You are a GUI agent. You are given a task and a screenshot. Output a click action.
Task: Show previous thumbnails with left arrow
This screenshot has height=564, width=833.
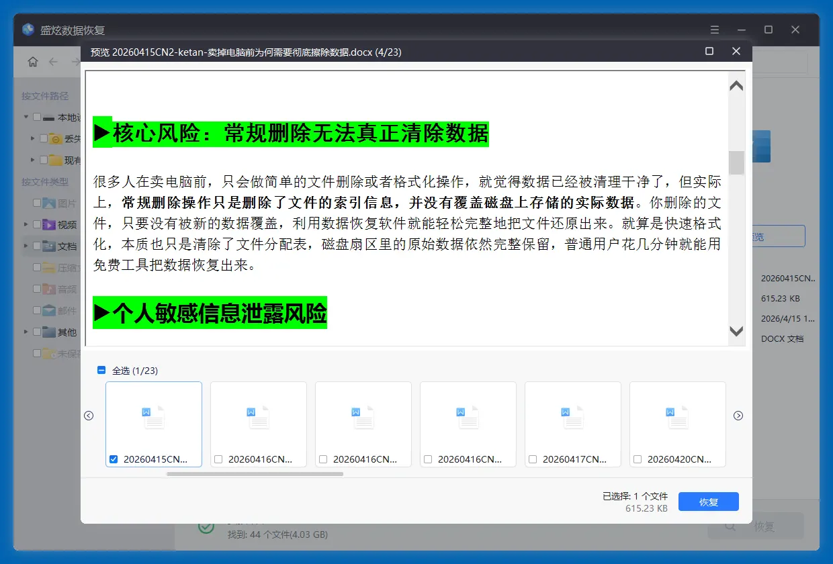pos(89,416)
